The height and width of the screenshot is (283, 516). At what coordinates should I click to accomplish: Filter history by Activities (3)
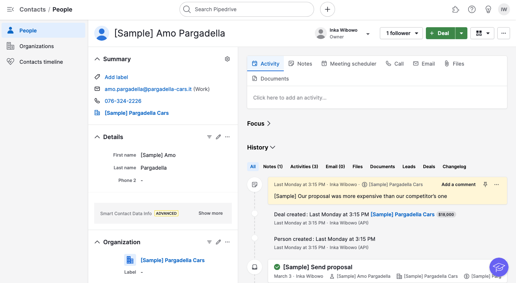coord(304,167)
